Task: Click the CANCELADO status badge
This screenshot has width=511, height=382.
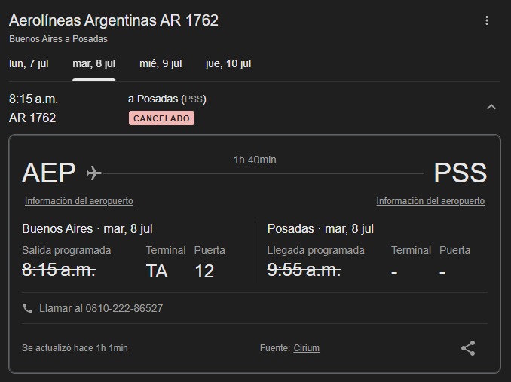Action: (161, 118)
